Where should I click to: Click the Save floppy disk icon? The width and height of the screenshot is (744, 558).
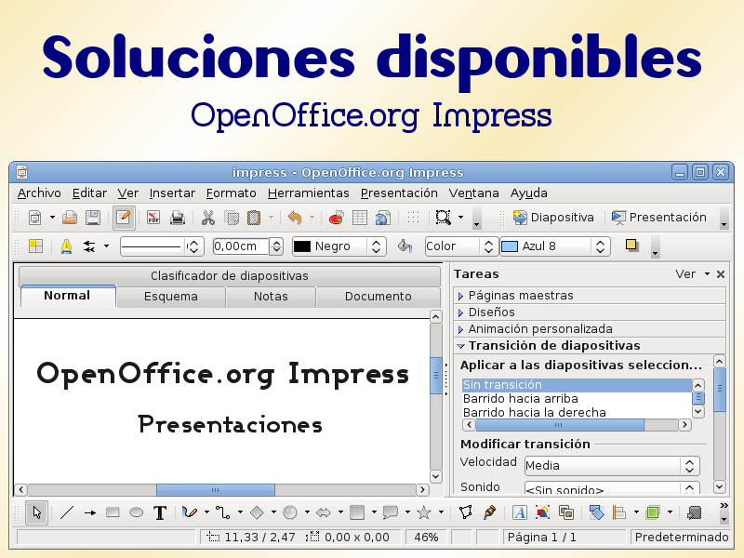[x=93, y=218]
